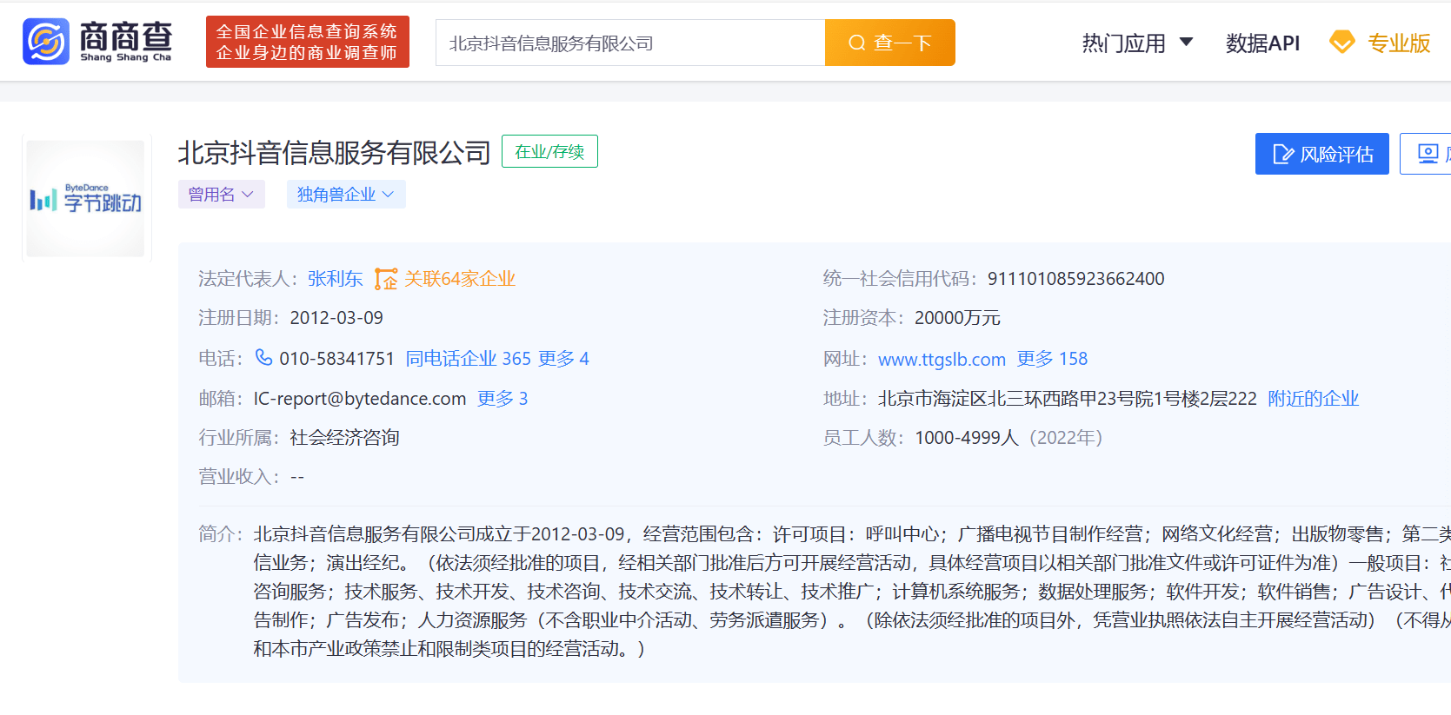The image size is (1451, 715).
Task: Open the 数据API menu item
Action: coord(1261,43)
